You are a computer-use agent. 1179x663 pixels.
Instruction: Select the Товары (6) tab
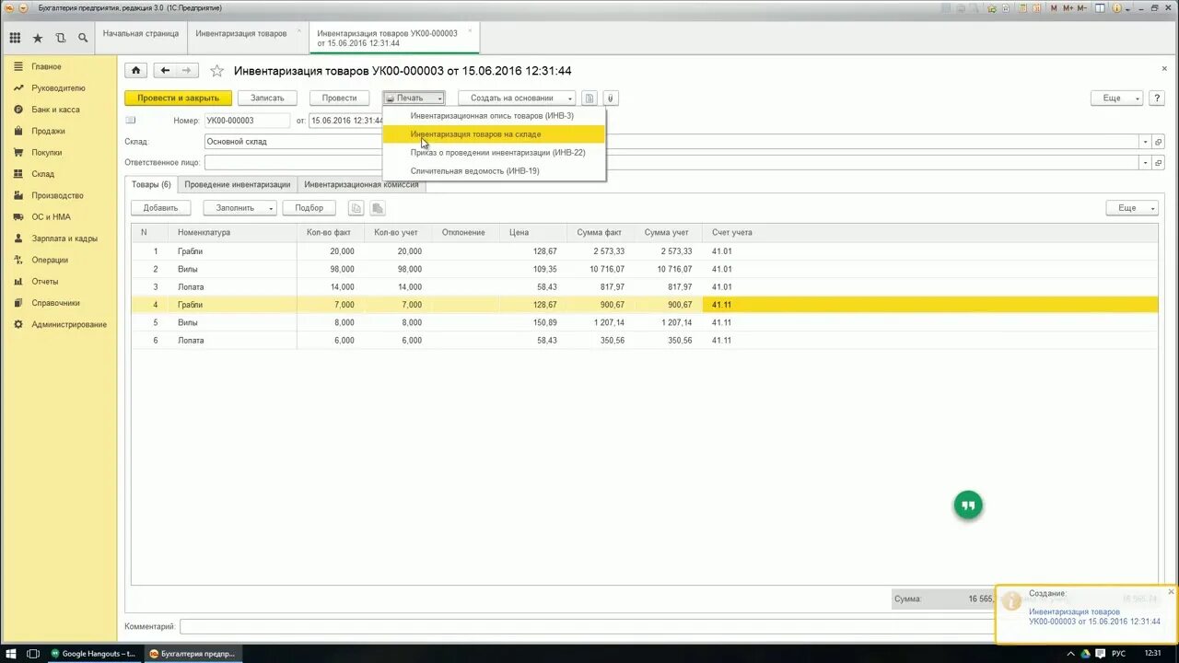click(x=151, y=184)
